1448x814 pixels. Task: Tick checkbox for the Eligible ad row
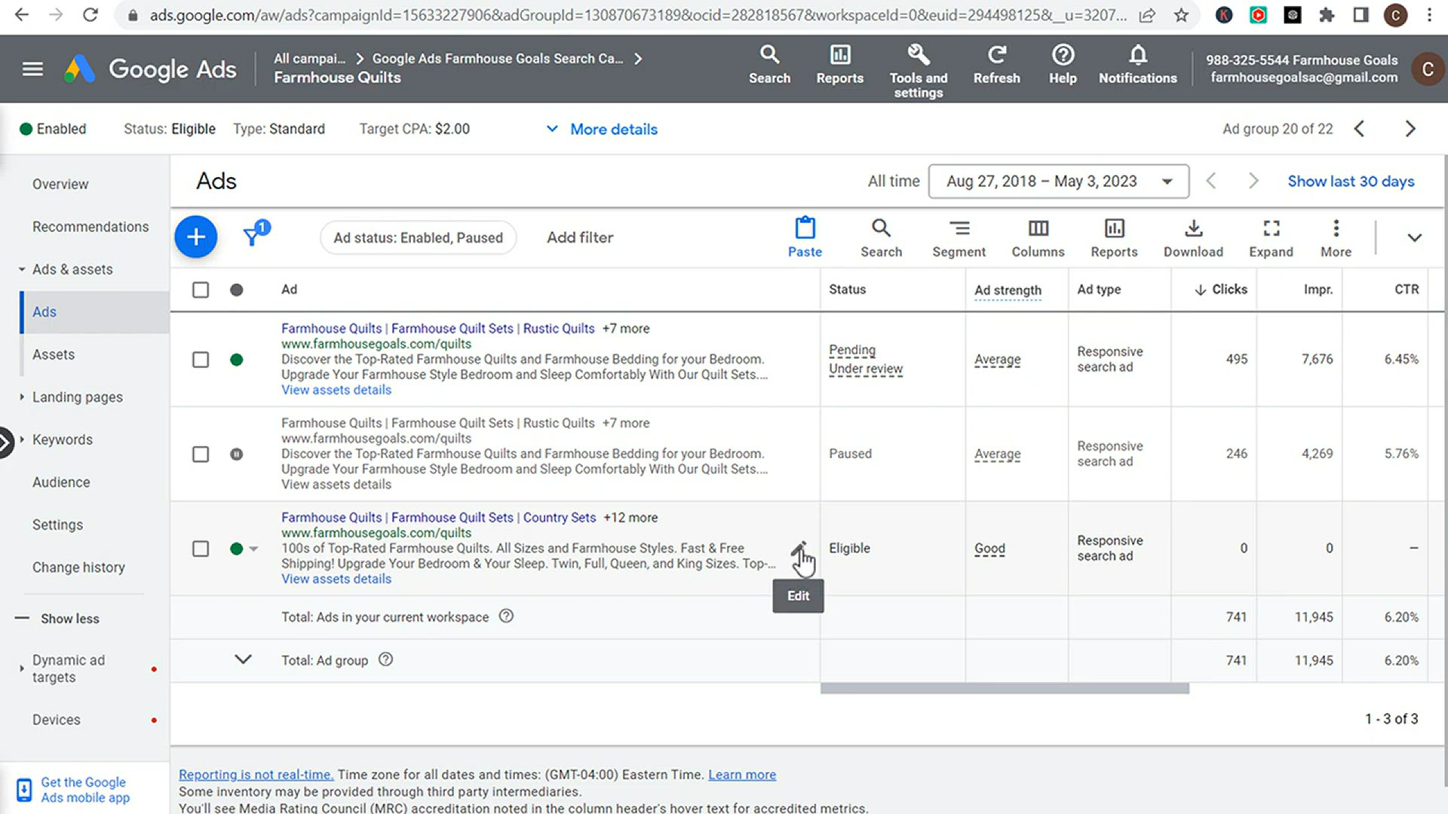[x=201, y=549]
